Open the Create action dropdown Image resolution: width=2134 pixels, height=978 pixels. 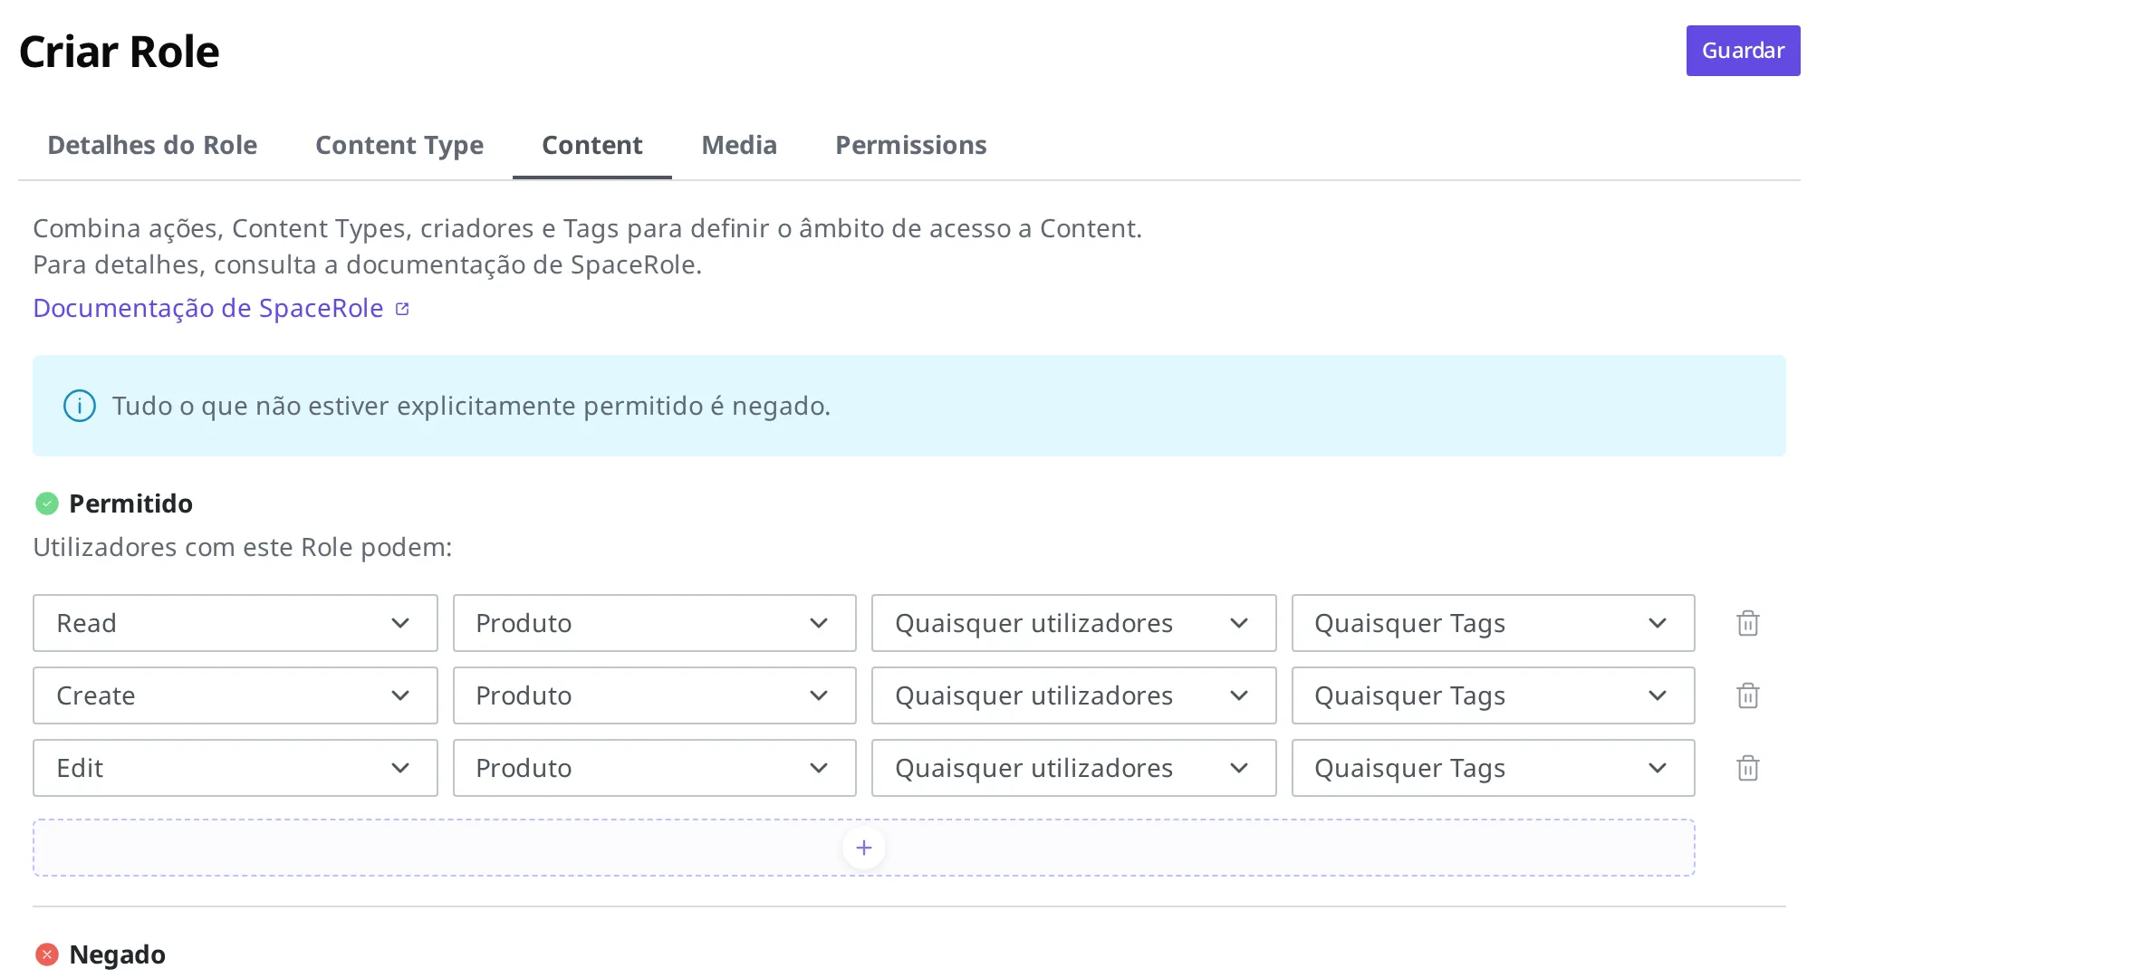click(x=236, y=695)
